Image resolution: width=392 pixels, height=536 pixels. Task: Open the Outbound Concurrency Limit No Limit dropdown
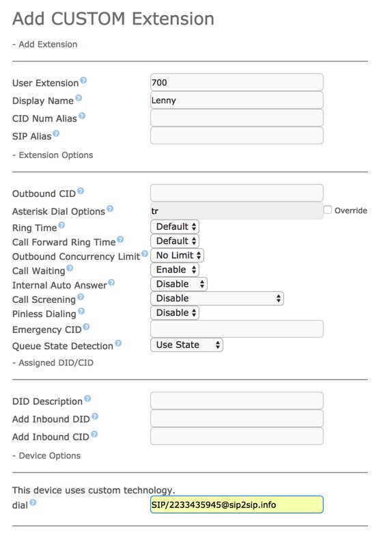[178, 256]
